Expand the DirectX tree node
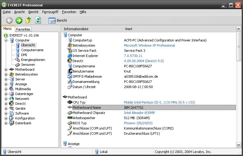The image size is (243, 156). pos(6,104)
